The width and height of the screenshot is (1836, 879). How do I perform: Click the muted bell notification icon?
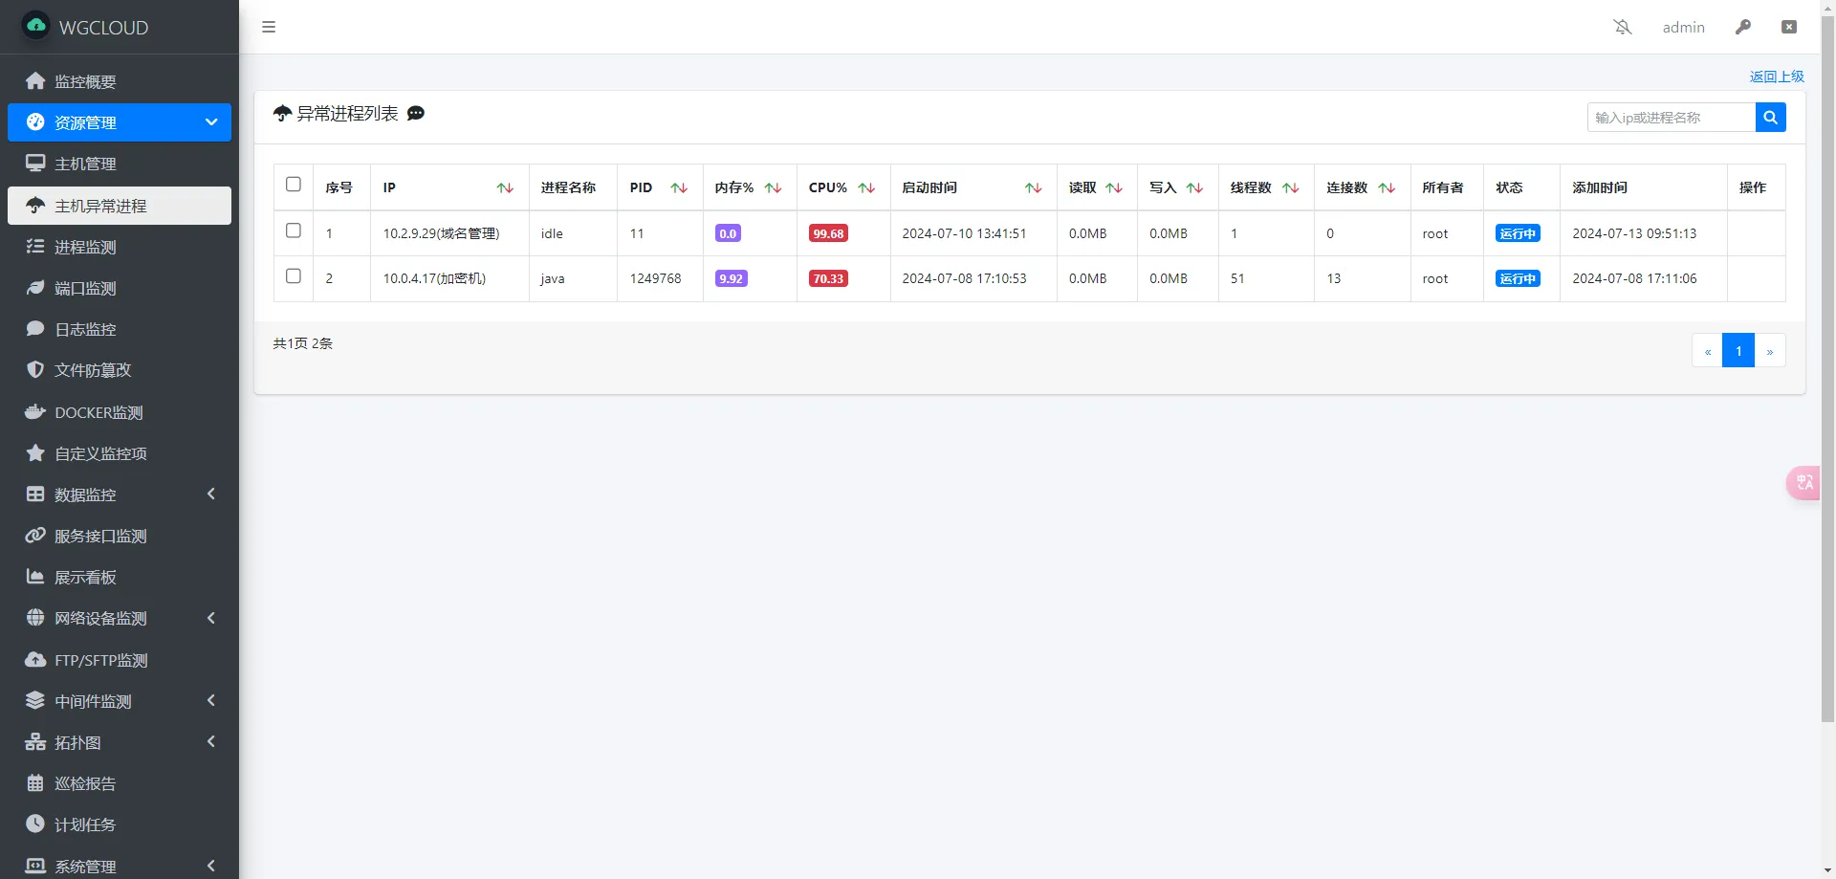pos(1623,27)
